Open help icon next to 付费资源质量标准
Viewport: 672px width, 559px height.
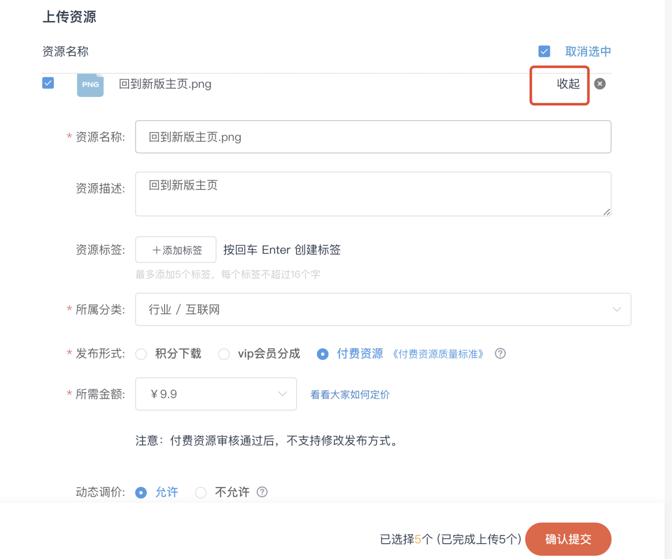(500, 353)
